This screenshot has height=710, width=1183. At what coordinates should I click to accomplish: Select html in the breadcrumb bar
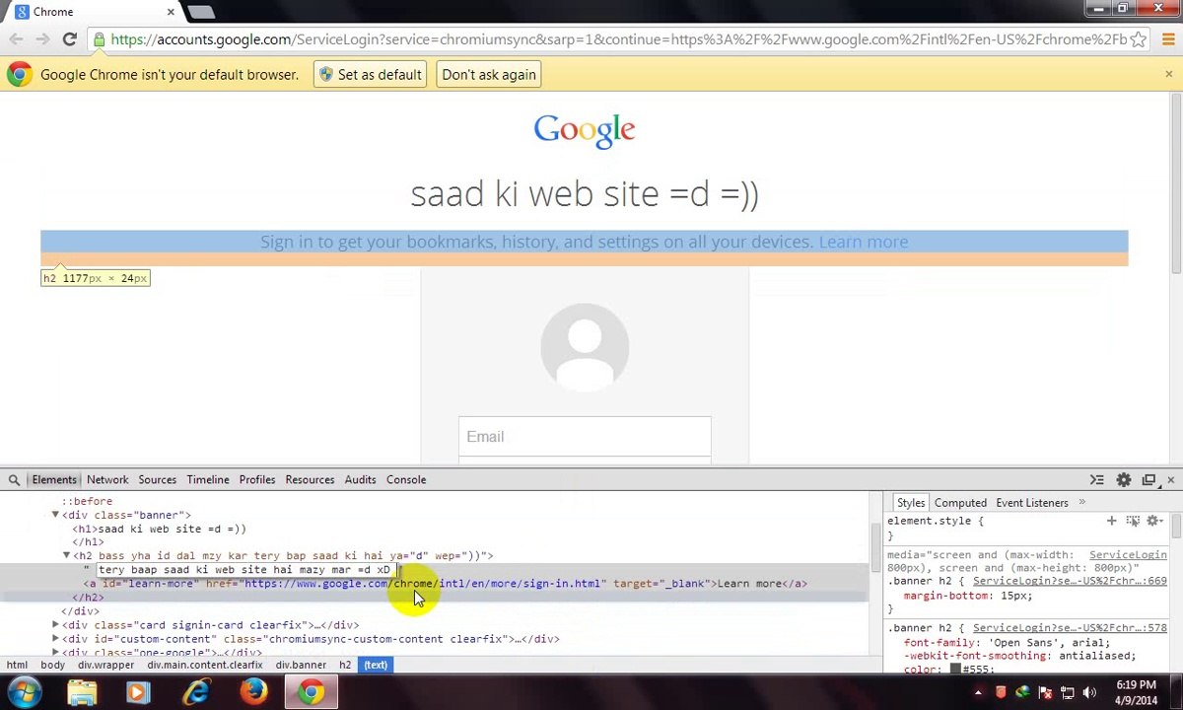[x=17, y=665]
